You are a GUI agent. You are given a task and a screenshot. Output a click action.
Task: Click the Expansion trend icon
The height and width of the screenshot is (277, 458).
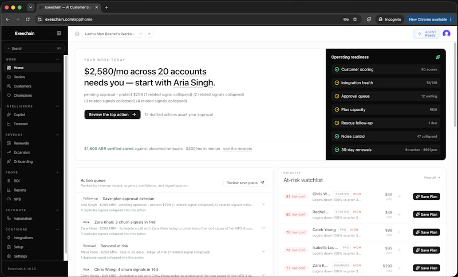tap(9, 152)
